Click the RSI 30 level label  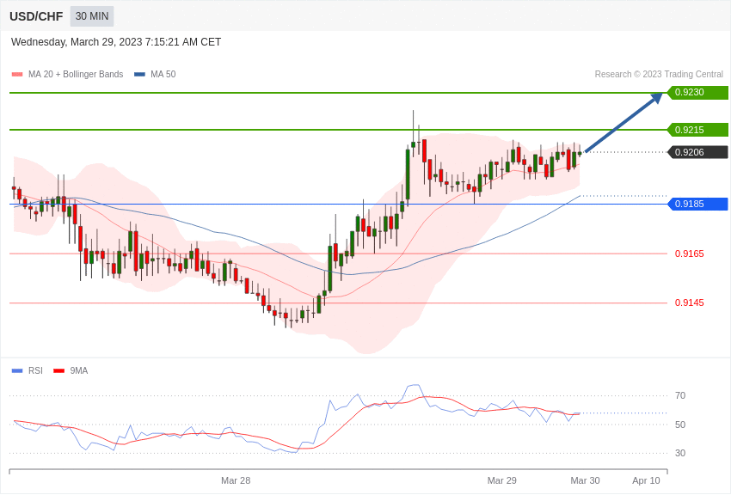click(x=680, y=453)
